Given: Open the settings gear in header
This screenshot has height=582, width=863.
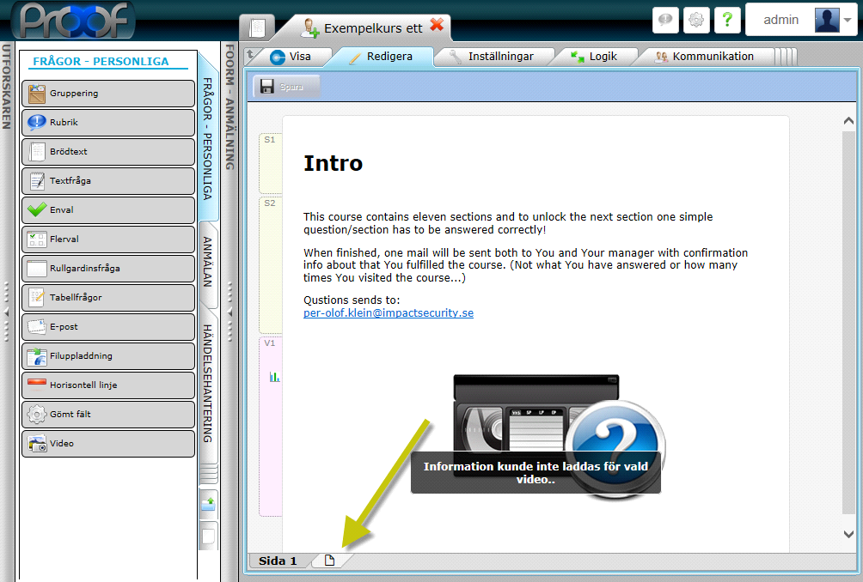Looking at the screenshot, I should 696,20.
